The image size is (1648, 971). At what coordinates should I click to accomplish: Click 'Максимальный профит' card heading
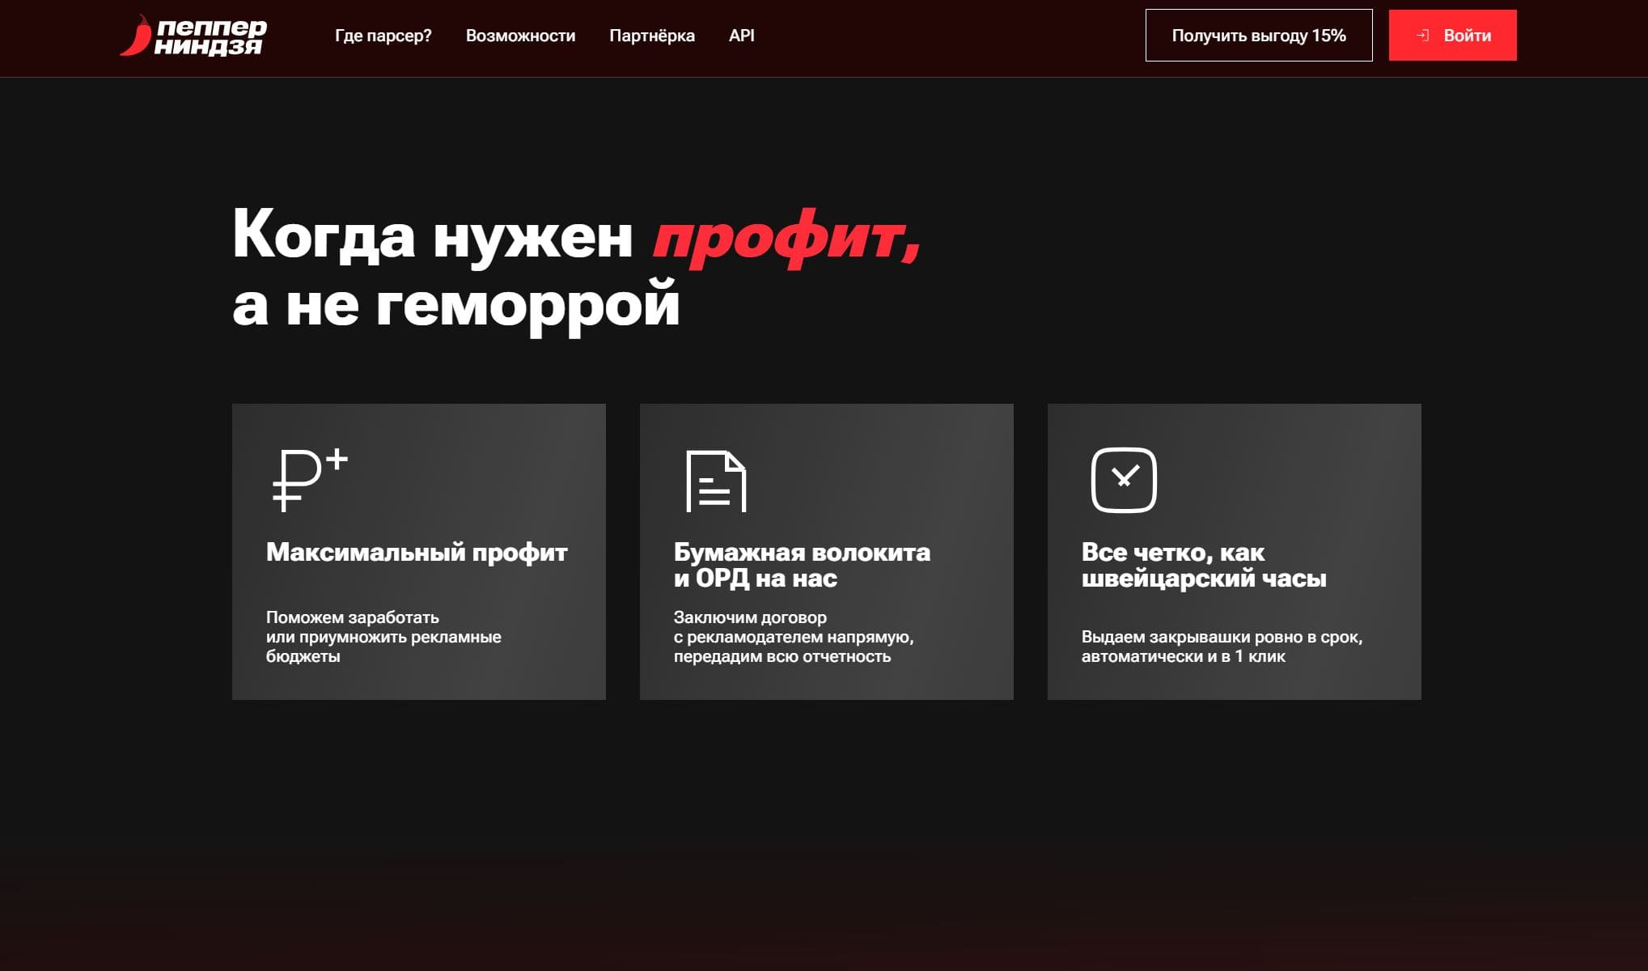[417, 552]
